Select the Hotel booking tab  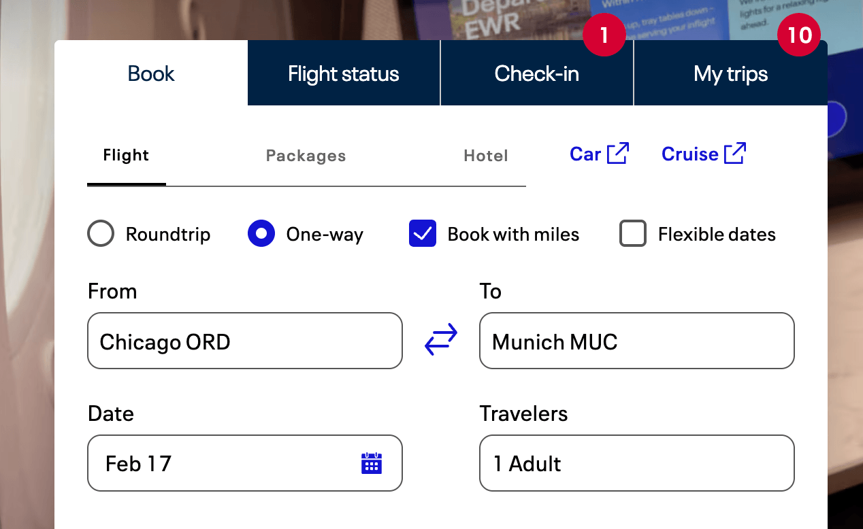pyautogui.click(x=486, y=156)
